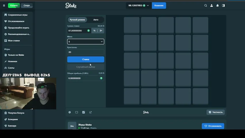The height and width of the screenshot is (138, 245).
Task: Click the slots icon next to Слоты
Action: pyautogui.click(x=6, y=68)
